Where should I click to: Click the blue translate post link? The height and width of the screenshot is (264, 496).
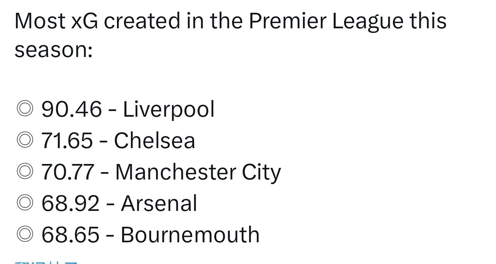click(46, 262)
